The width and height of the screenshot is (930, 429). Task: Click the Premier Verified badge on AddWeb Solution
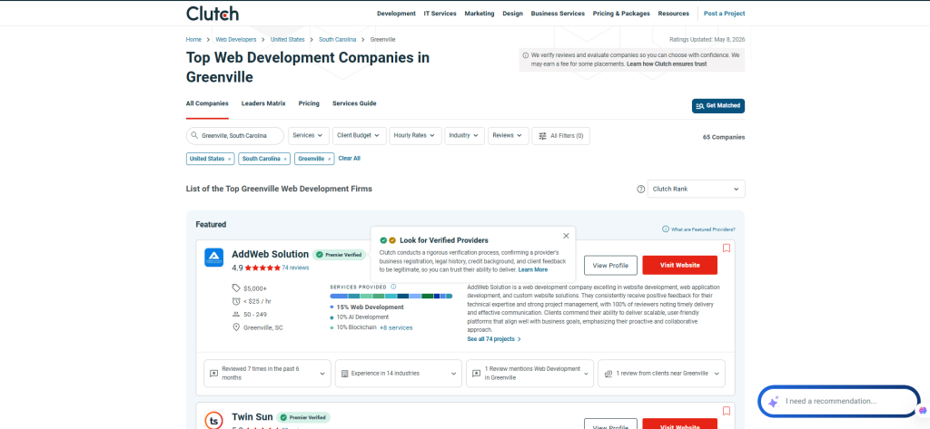click(x=338, y=255)
